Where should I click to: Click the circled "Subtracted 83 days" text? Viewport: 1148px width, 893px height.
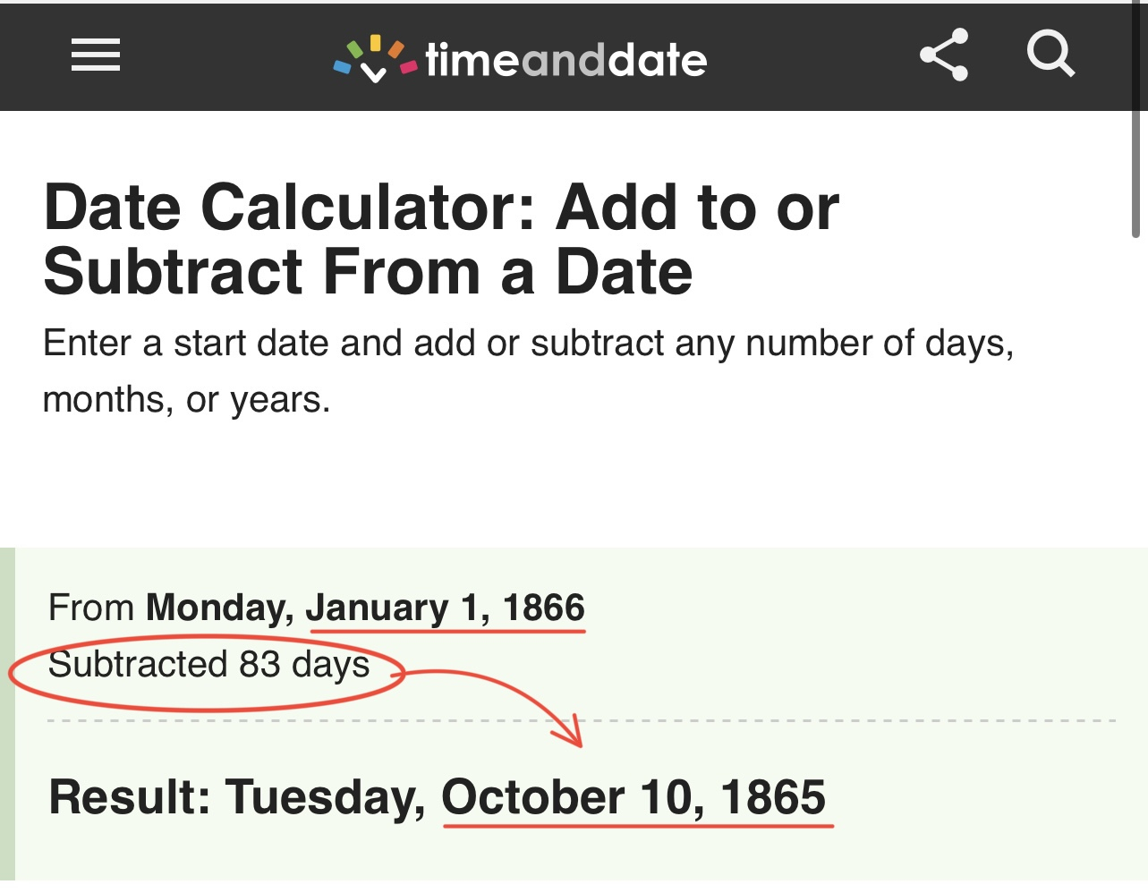[209, 665]
